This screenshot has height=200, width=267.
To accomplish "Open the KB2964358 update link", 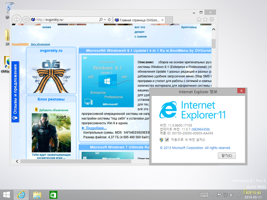I will coord(201,129).
